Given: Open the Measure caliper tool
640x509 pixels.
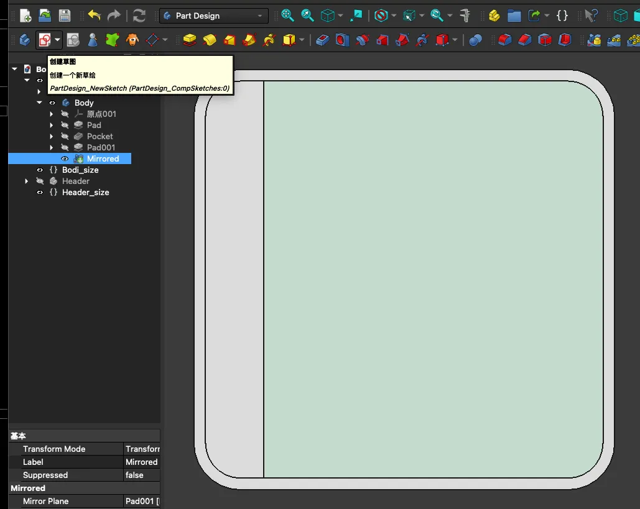Looking at the screenshot, I should click(x=465, y=16).
